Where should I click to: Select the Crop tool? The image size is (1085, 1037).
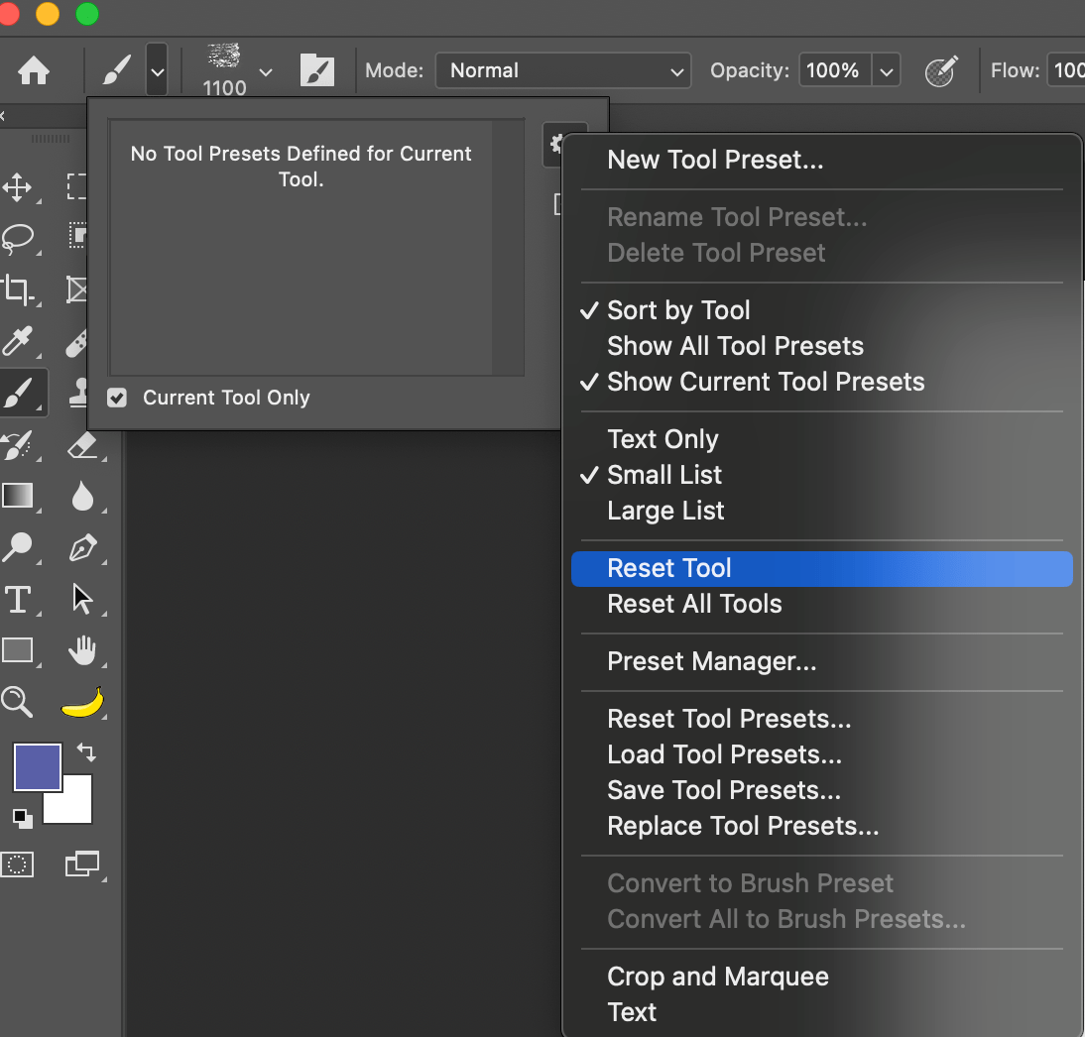(18, 290)
